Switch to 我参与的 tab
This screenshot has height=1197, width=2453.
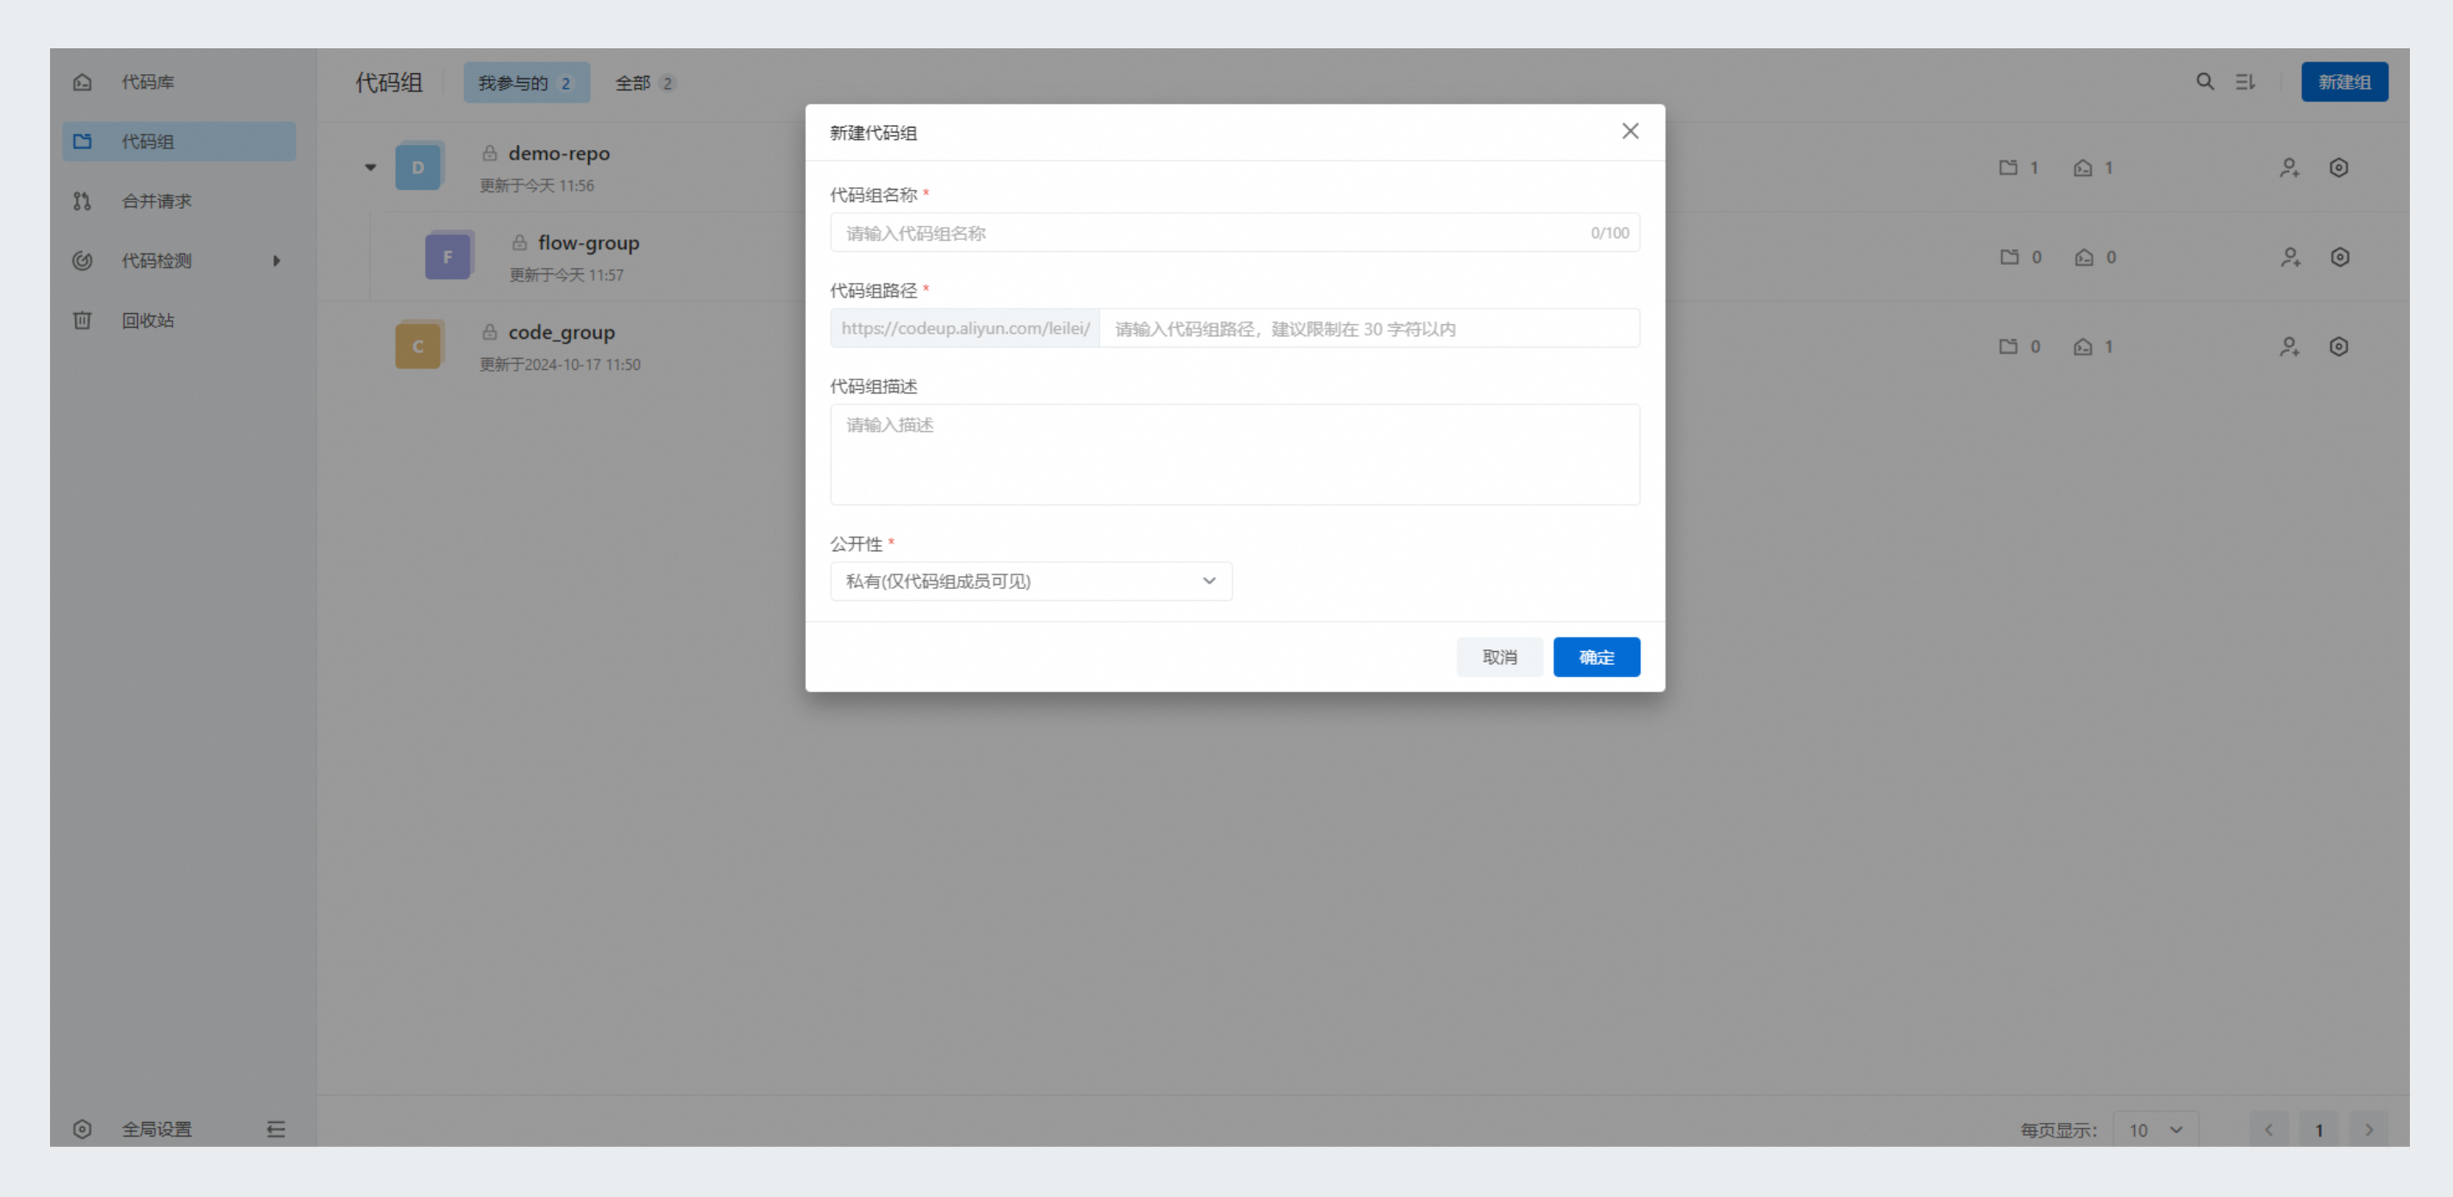click(x=525, y=83)
